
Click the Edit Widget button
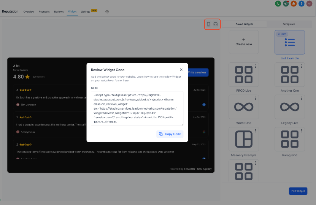[x=298, y=191]
